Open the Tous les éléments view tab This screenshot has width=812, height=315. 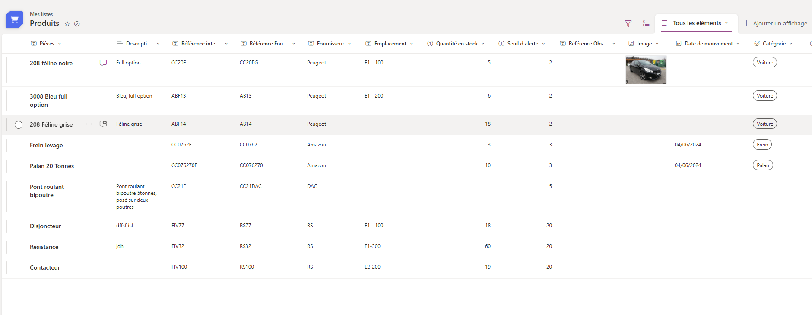pyautogui.click(x=696, y=23)
